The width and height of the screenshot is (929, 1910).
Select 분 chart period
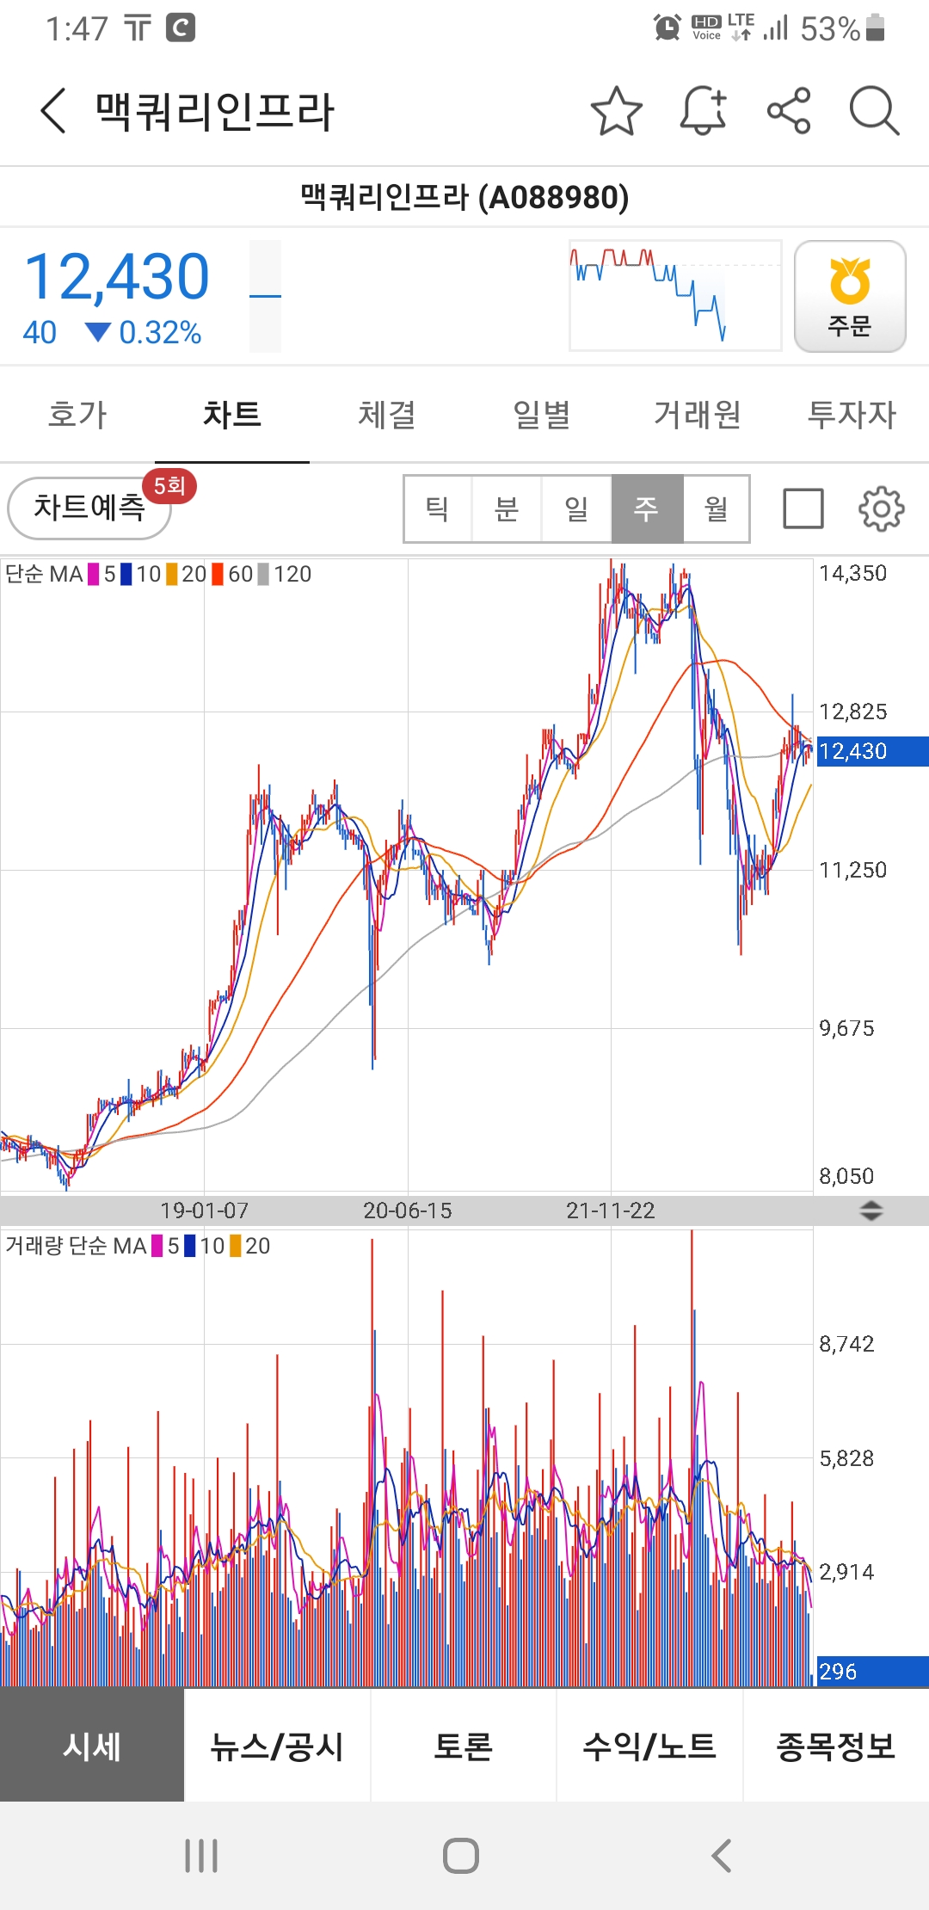tap(507, 508)
